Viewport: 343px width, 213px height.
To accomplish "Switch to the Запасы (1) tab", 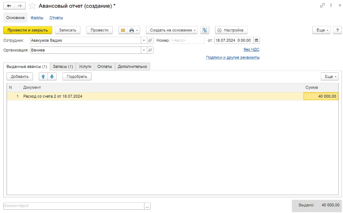I will pos(63,67).
